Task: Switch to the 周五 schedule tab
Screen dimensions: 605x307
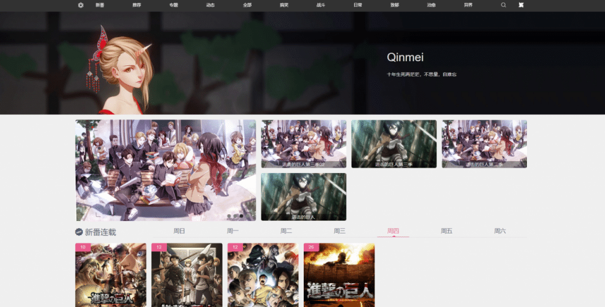Action: 447,231
